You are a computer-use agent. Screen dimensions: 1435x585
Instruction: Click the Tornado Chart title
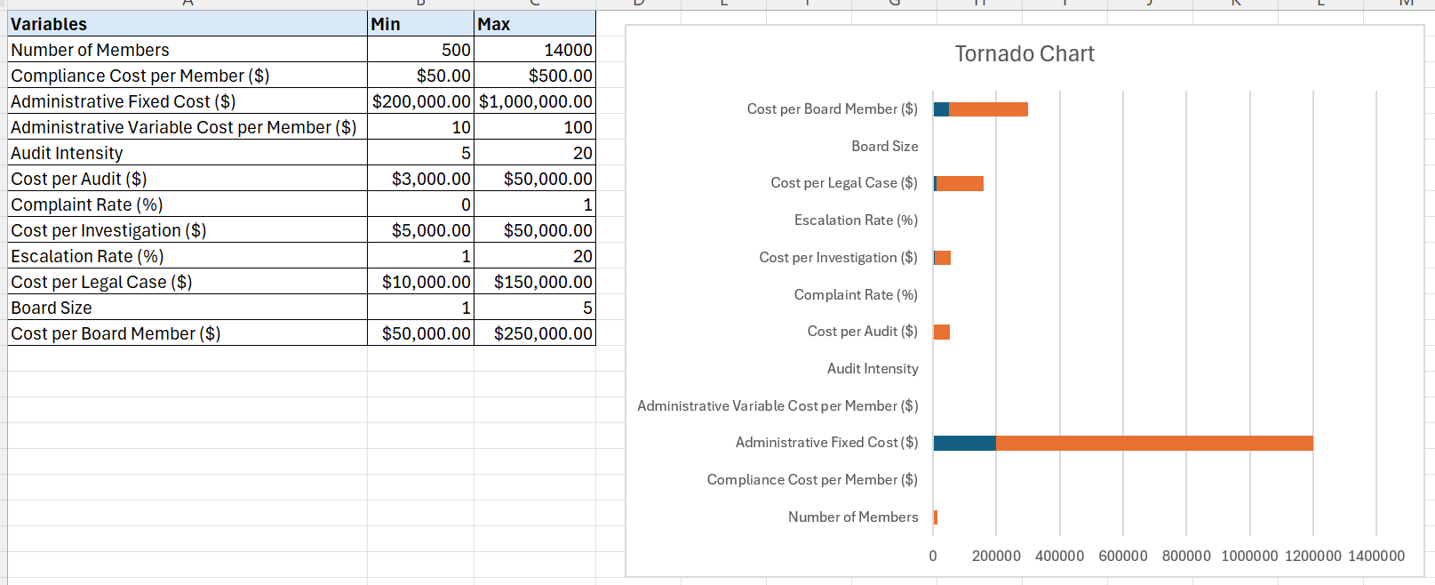tap(1024, 54)
